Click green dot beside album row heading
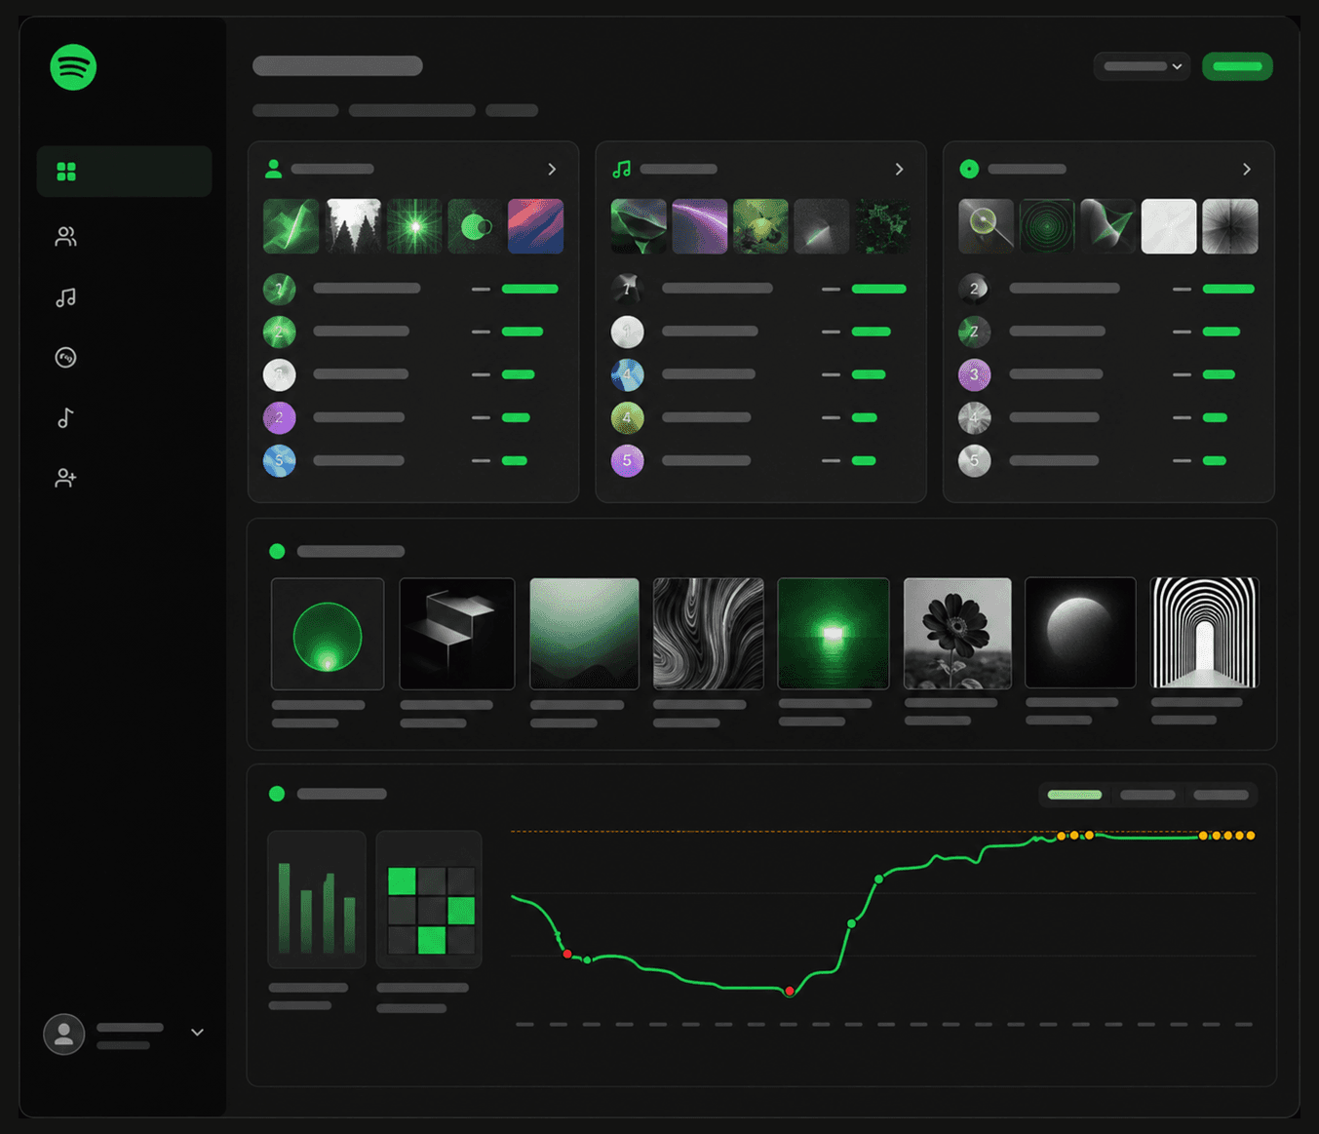This screenshot has width=1319, height=1134. pos(277,551)
